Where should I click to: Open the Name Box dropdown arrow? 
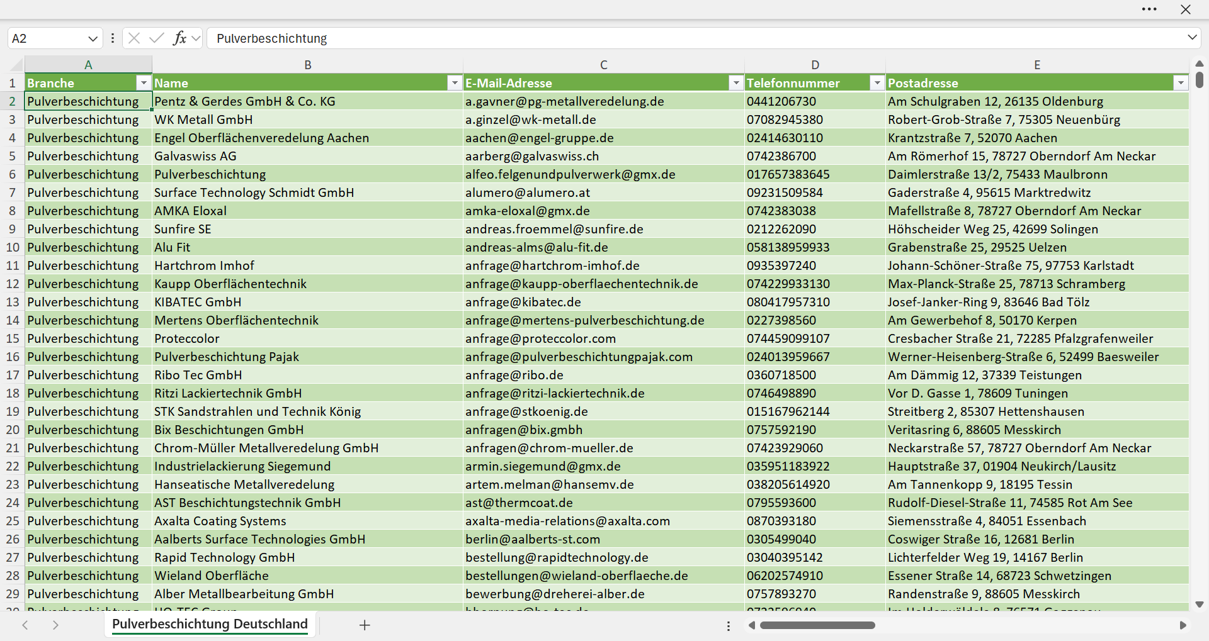tap(93, 38)
